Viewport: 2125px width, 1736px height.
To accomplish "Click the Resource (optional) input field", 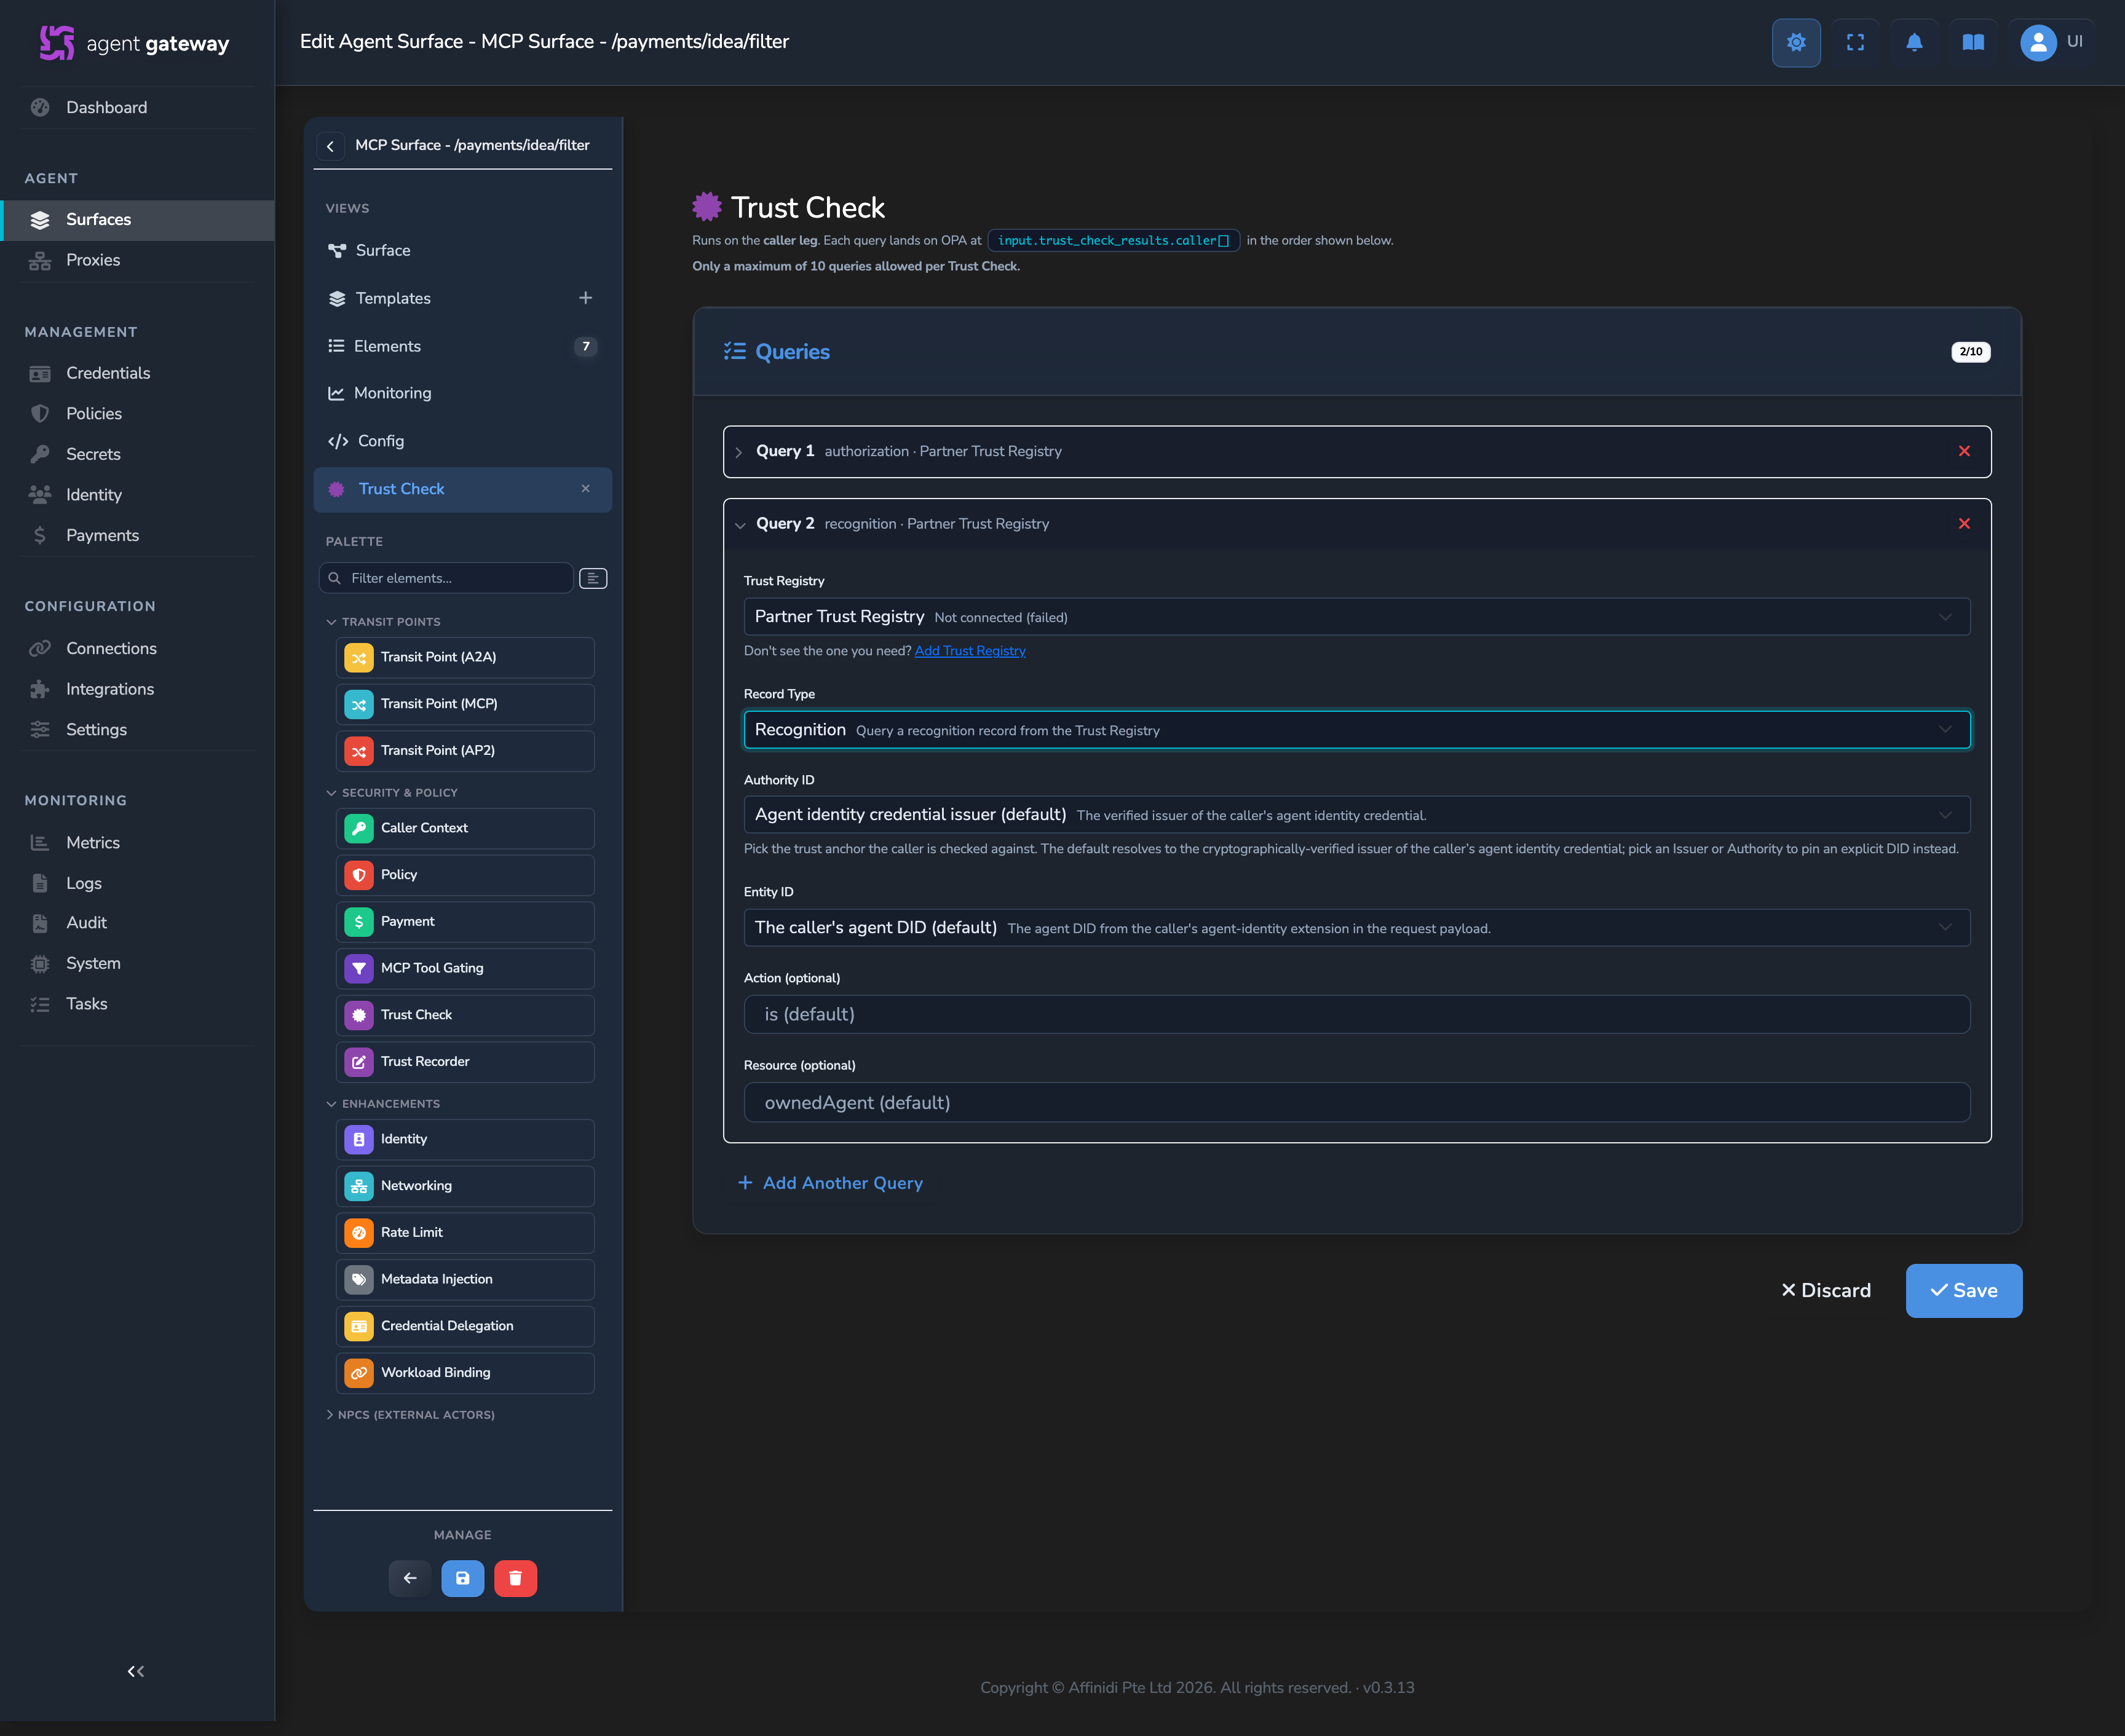I will 1357,1102.
